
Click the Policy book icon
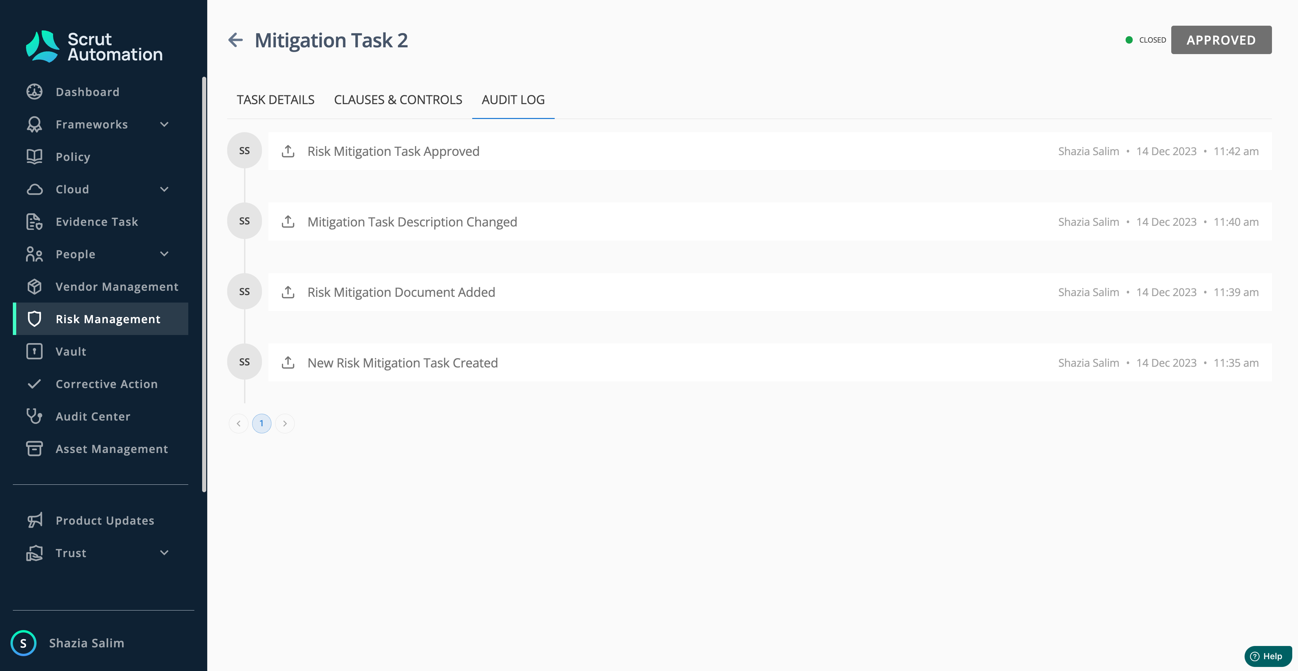click(x=34, y=157)
